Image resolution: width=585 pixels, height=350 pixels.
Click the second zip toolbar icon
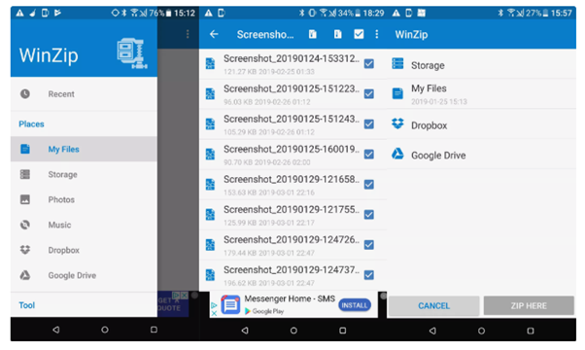[337, 34]
